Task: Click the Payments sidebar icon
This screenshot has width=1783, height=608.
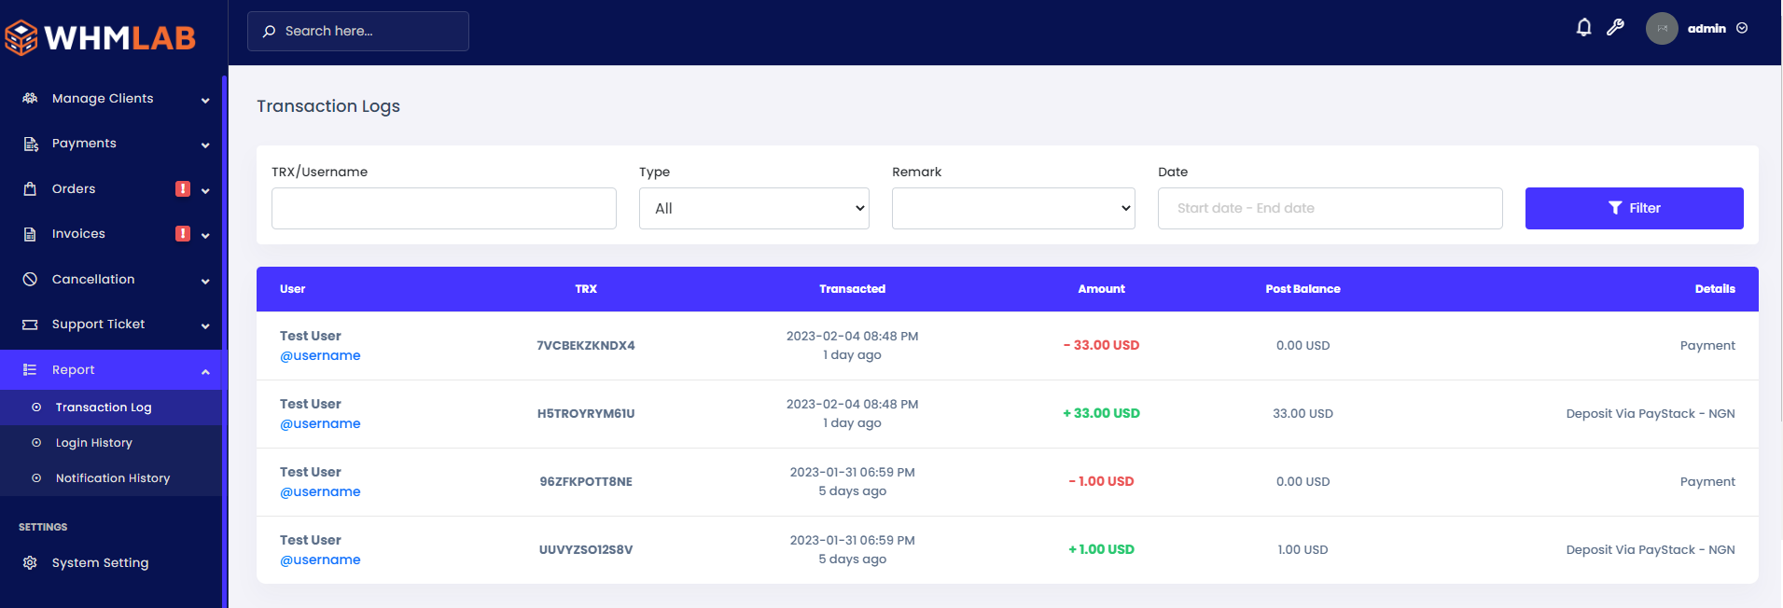Action: point(30,144)
